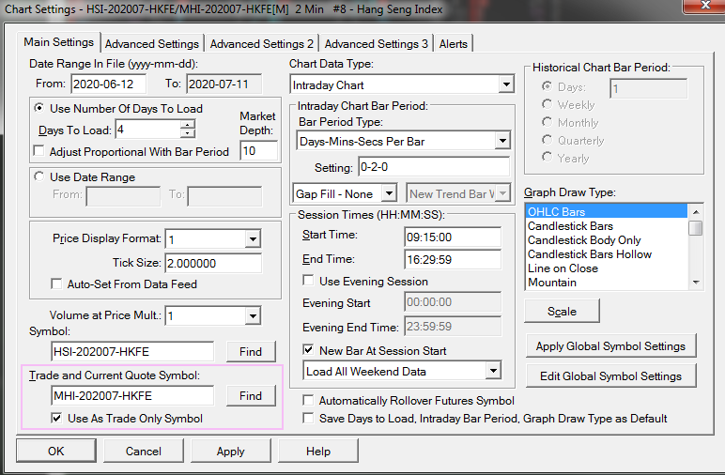Decrease Days To Load with down arrow
725x475 pixels.
pyautogui.click(x=187, y=133)
